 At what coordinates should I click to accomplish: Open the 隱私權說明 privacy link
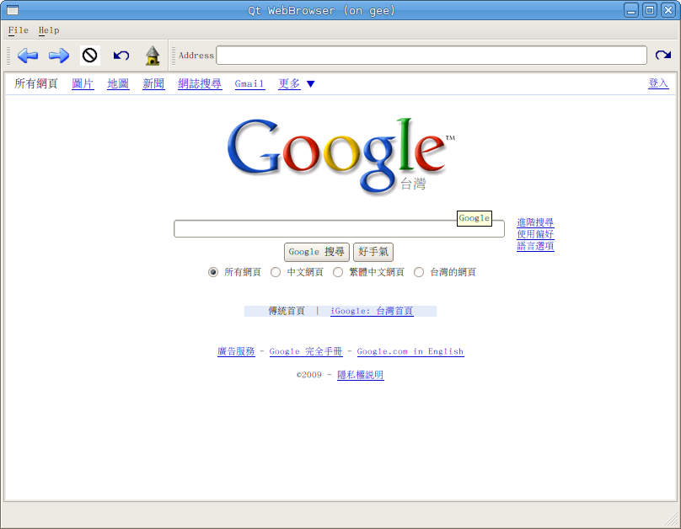point(361,375)
